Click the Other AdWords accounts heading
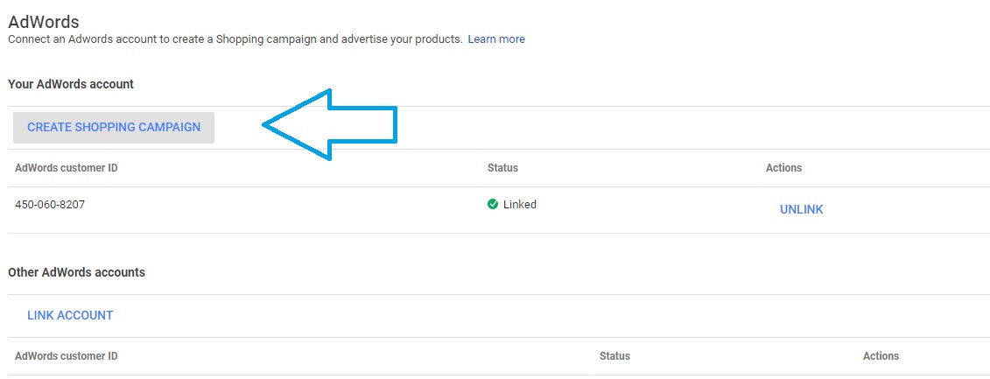The width and height of the screenshot is (990, 379). pos(76,272)
